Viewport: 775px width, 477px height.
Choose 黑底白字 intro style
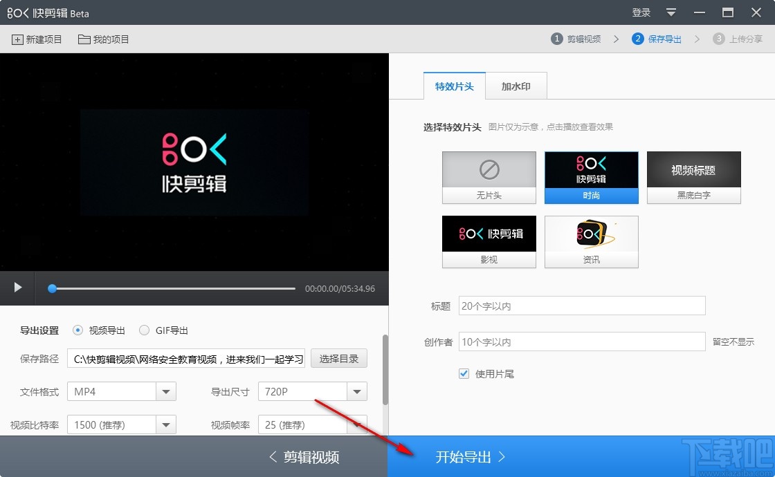(693, 178)
